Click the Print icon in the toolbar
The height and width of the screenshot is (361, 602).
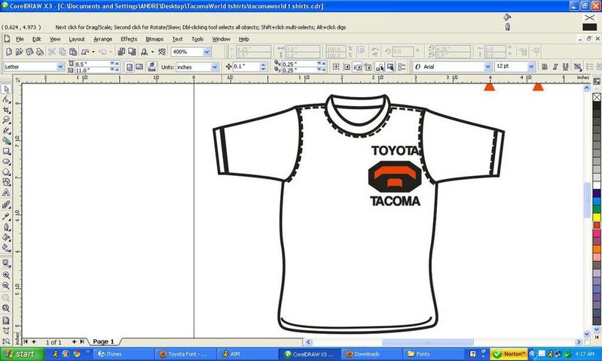[40, 51]
